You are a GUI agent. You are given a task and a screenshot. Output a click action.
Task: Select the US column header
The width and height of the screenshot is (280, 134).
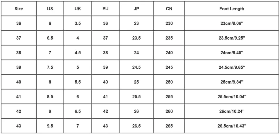tap(50, 9)
